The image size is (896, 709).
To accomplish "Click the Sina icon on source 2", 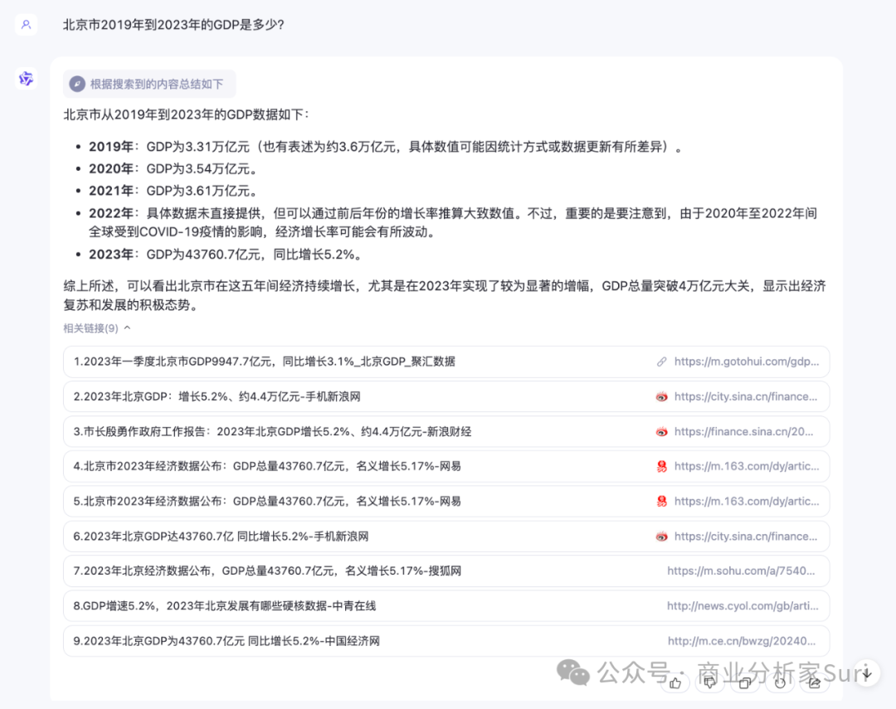I will pyautogui.click(x=661, y=396).
